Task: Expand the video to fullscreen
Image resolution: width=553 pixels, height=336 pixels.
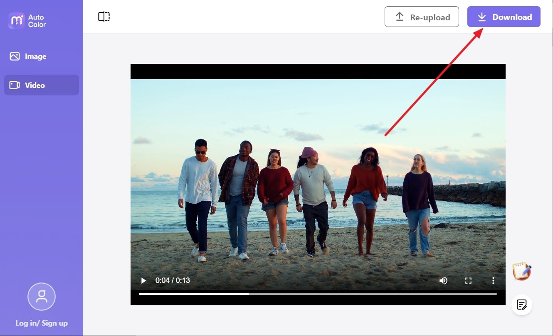Action: [x=468, y=280]
